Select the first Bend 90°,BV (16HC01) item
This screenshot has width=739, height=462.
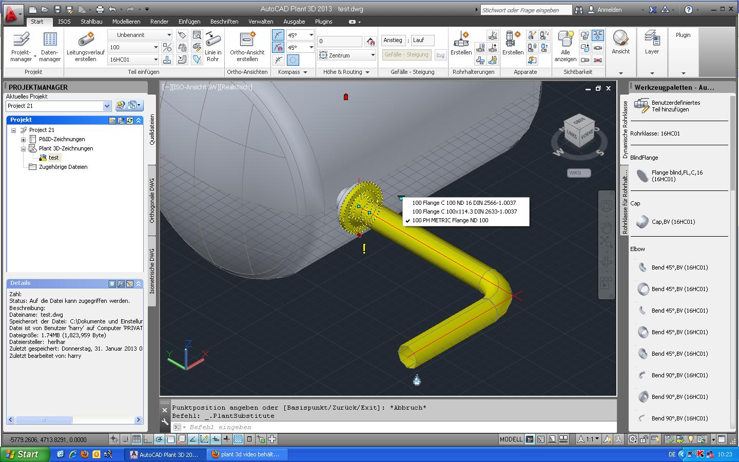click(x=672, y=375)
